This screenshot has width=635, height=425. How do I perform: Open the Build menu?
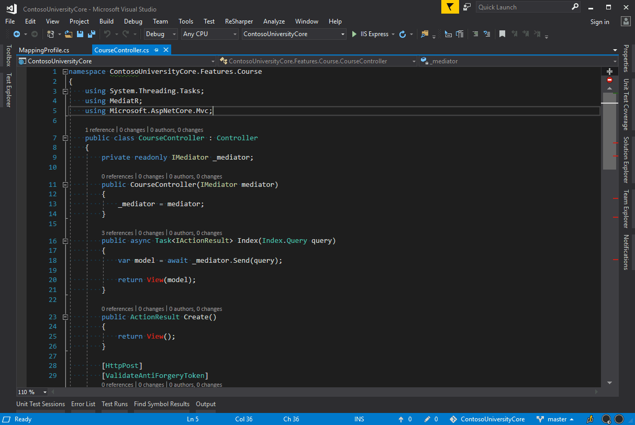pos(106,21)
